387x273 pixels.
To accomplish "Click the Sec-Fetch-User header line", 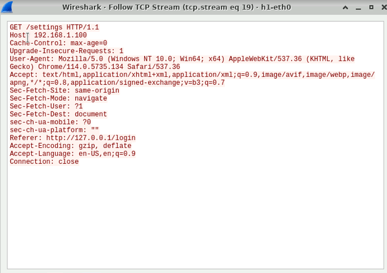I will click(x=46, y=106).
